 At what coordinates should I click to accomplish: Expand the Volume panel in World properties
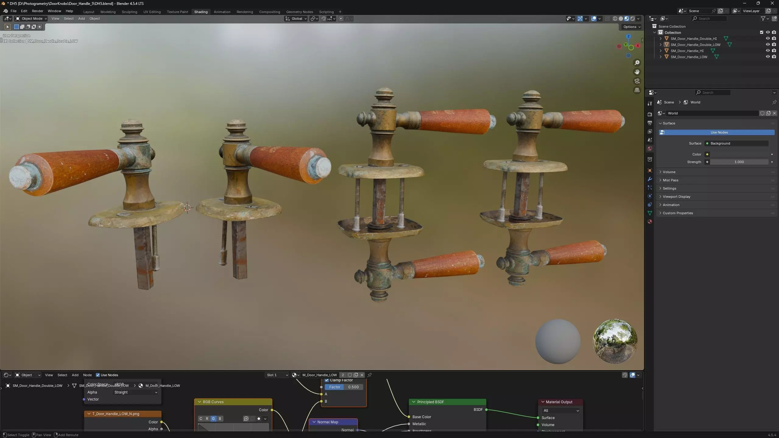[669, 172]
